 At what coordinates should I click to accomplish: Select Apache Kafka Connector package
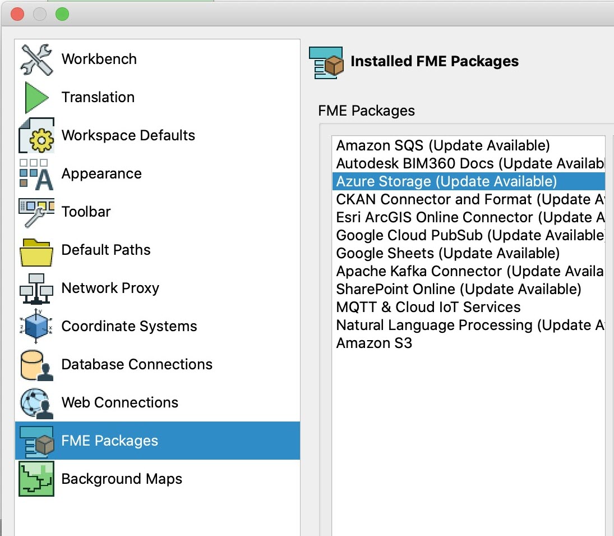[468, 272]
